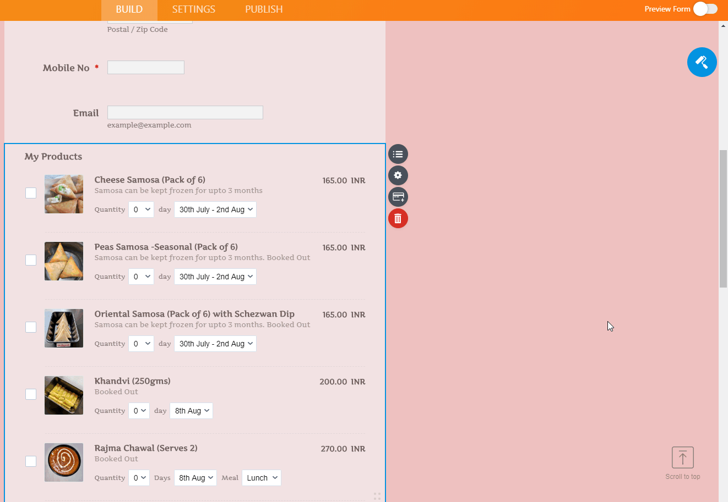Delete the products field with trash icon
728x502 pixels.
(398, 219)
